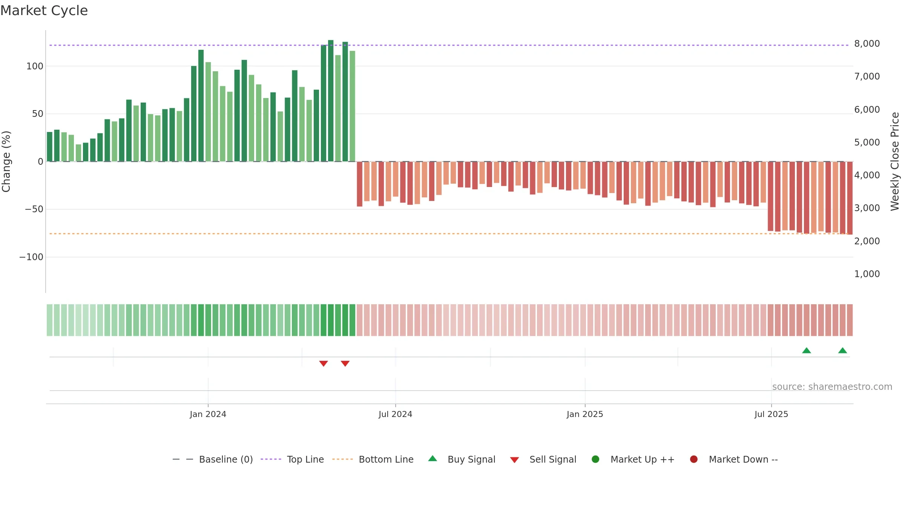Click the −100 change axis label

31,257
